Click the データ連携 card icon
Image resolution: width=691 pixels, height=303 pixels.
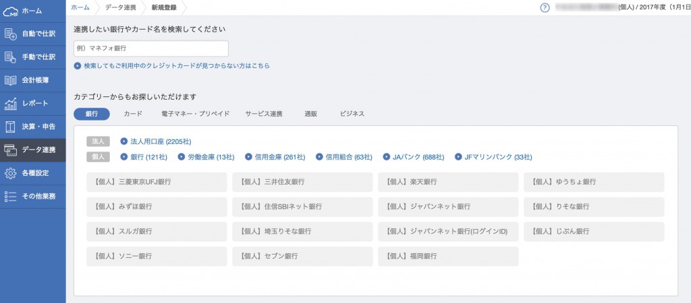pos(11,150)
